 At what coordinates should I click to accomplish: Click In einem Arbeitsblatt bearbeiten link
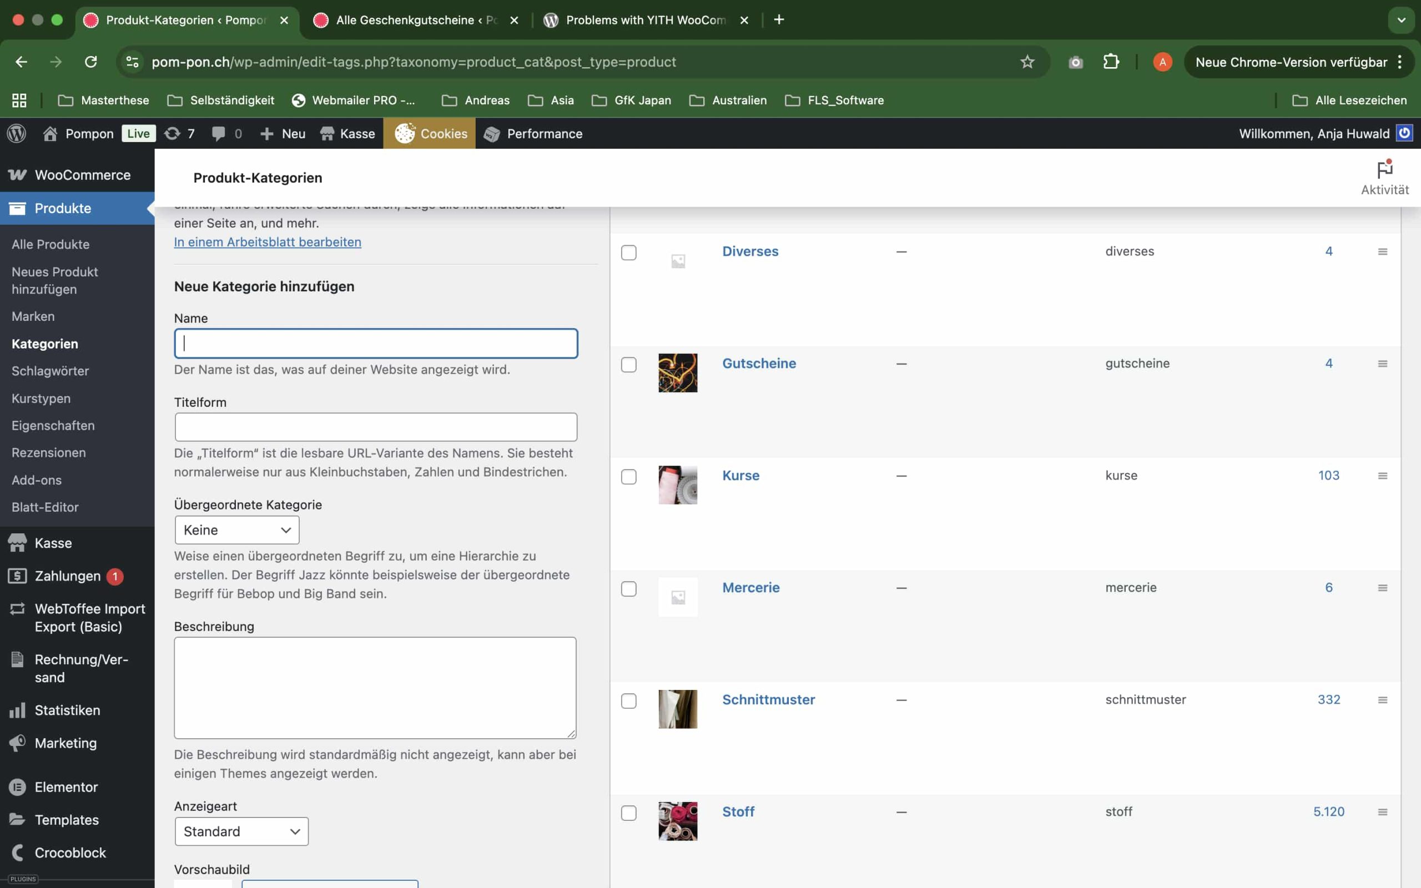point(267,242)
